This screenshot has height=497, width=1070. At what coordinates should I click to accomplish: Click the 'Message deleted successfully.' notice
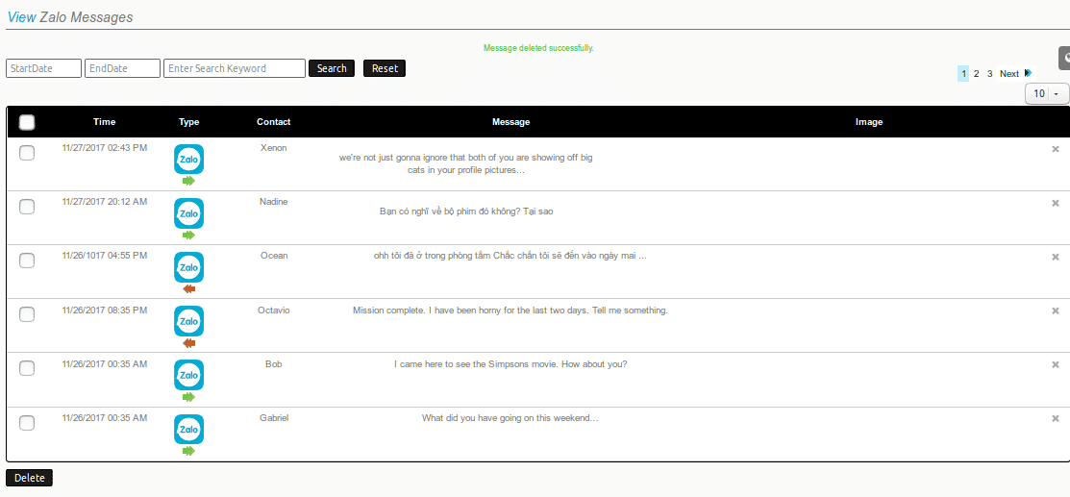click(x=538, y=48)
